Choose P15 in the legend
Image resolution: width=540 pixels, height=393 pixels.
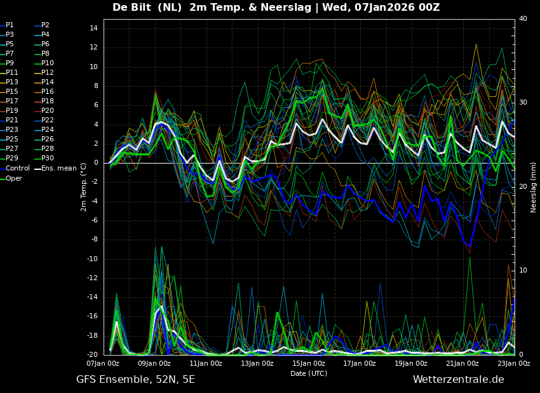pos(9,92)
